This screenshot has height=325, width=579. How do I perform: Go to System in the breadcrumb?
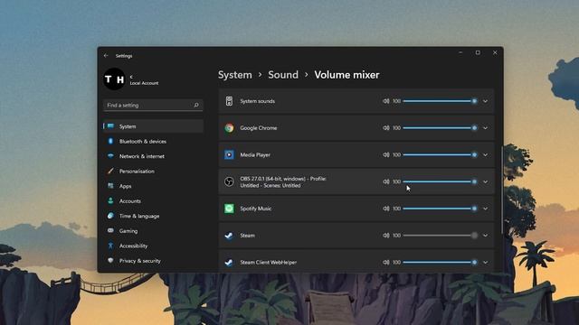tap(235, 75)
